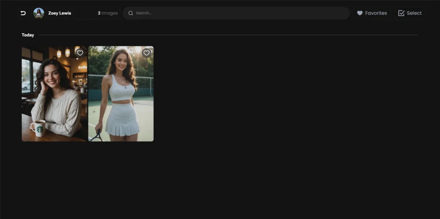This screenshot has height=219, width=440.
Task: Focus the Search input field
Action: [x=236, y=13]
